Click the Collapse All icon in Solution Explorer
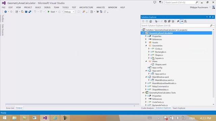The height and width of the screenshot is (121, 216). [169, 21]
